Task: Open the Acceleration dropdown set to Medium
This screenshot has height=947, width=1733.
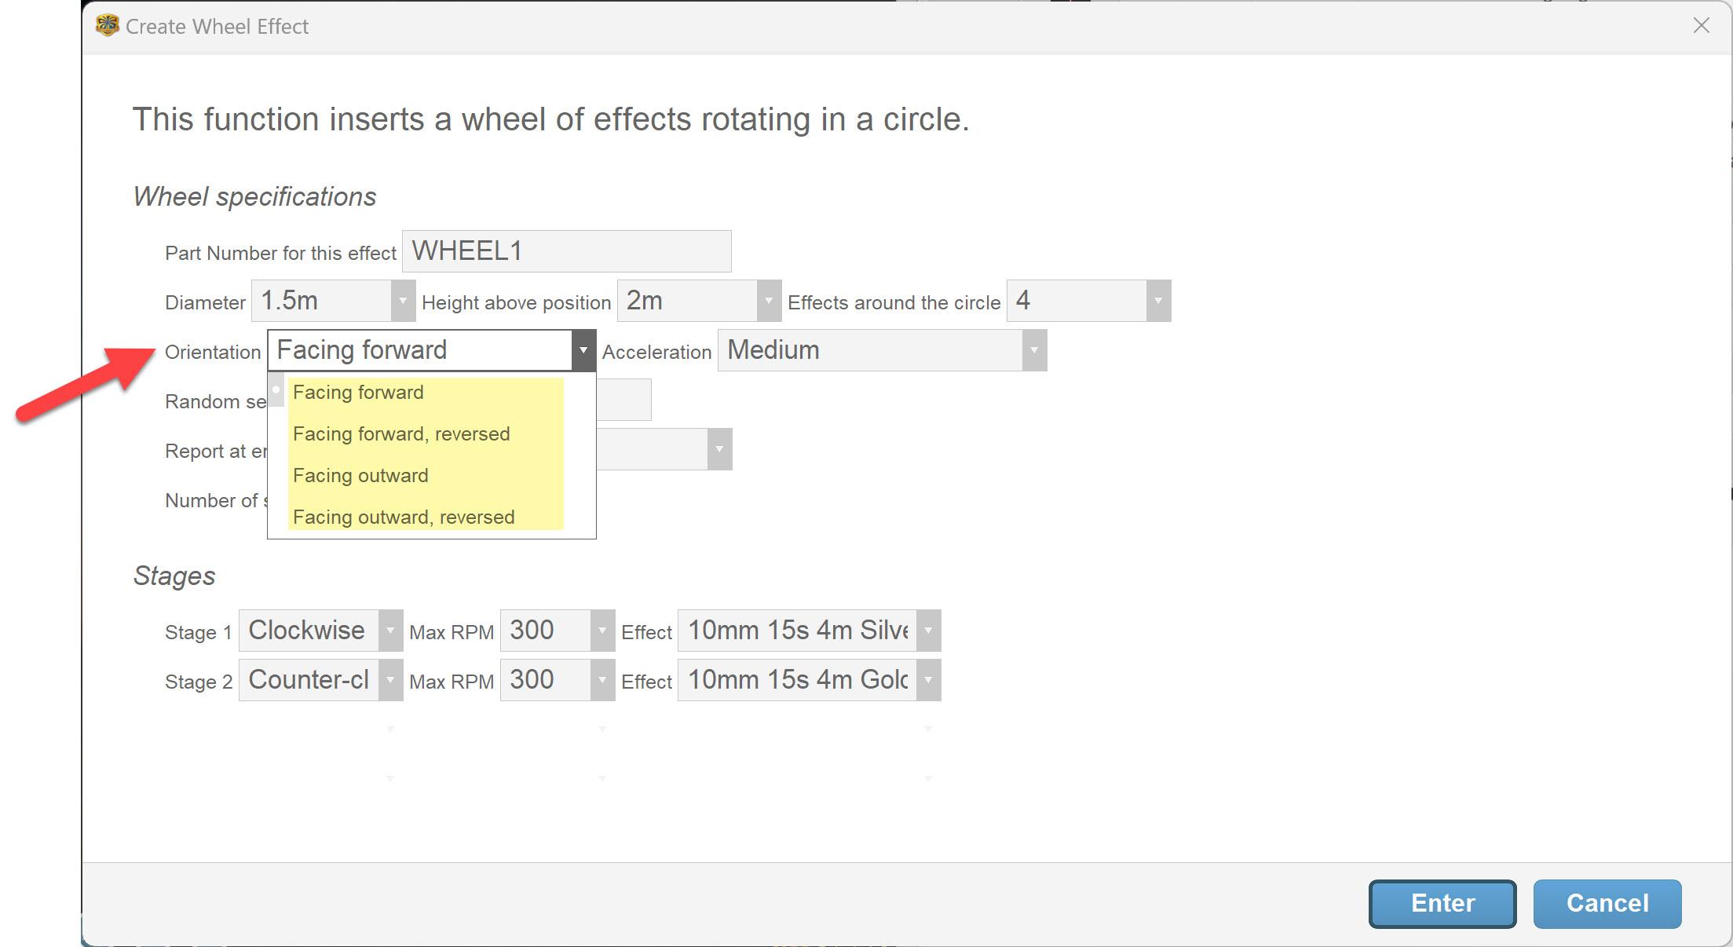Action: (x=1033, y=350)
